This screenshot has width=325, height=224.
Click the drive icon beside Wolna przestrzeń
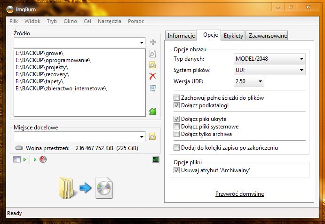coord(19,148)
